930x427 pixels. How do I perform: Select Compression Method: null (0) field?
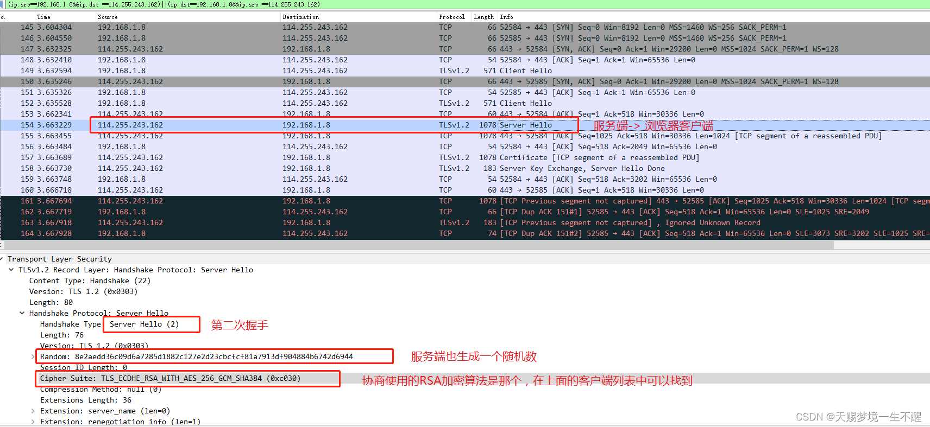pos(100,389)
